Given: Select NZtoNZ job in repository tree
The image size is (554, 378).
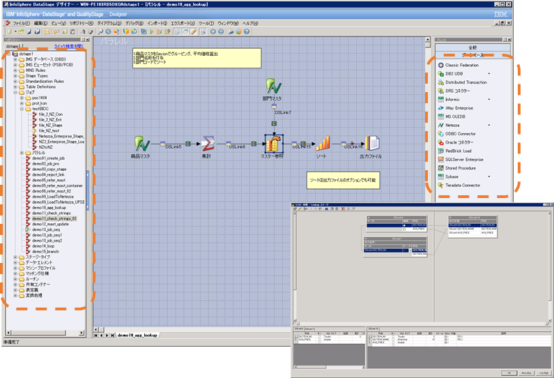Looking at the screenshot, I should (45, 147).
